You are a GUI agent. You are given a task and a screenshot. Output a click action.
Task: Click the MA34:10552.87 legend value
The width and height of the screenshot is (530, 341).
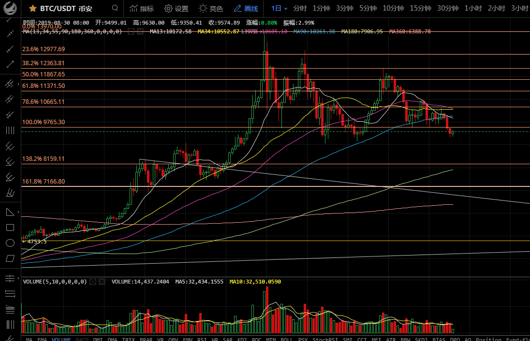coord(219,31)
